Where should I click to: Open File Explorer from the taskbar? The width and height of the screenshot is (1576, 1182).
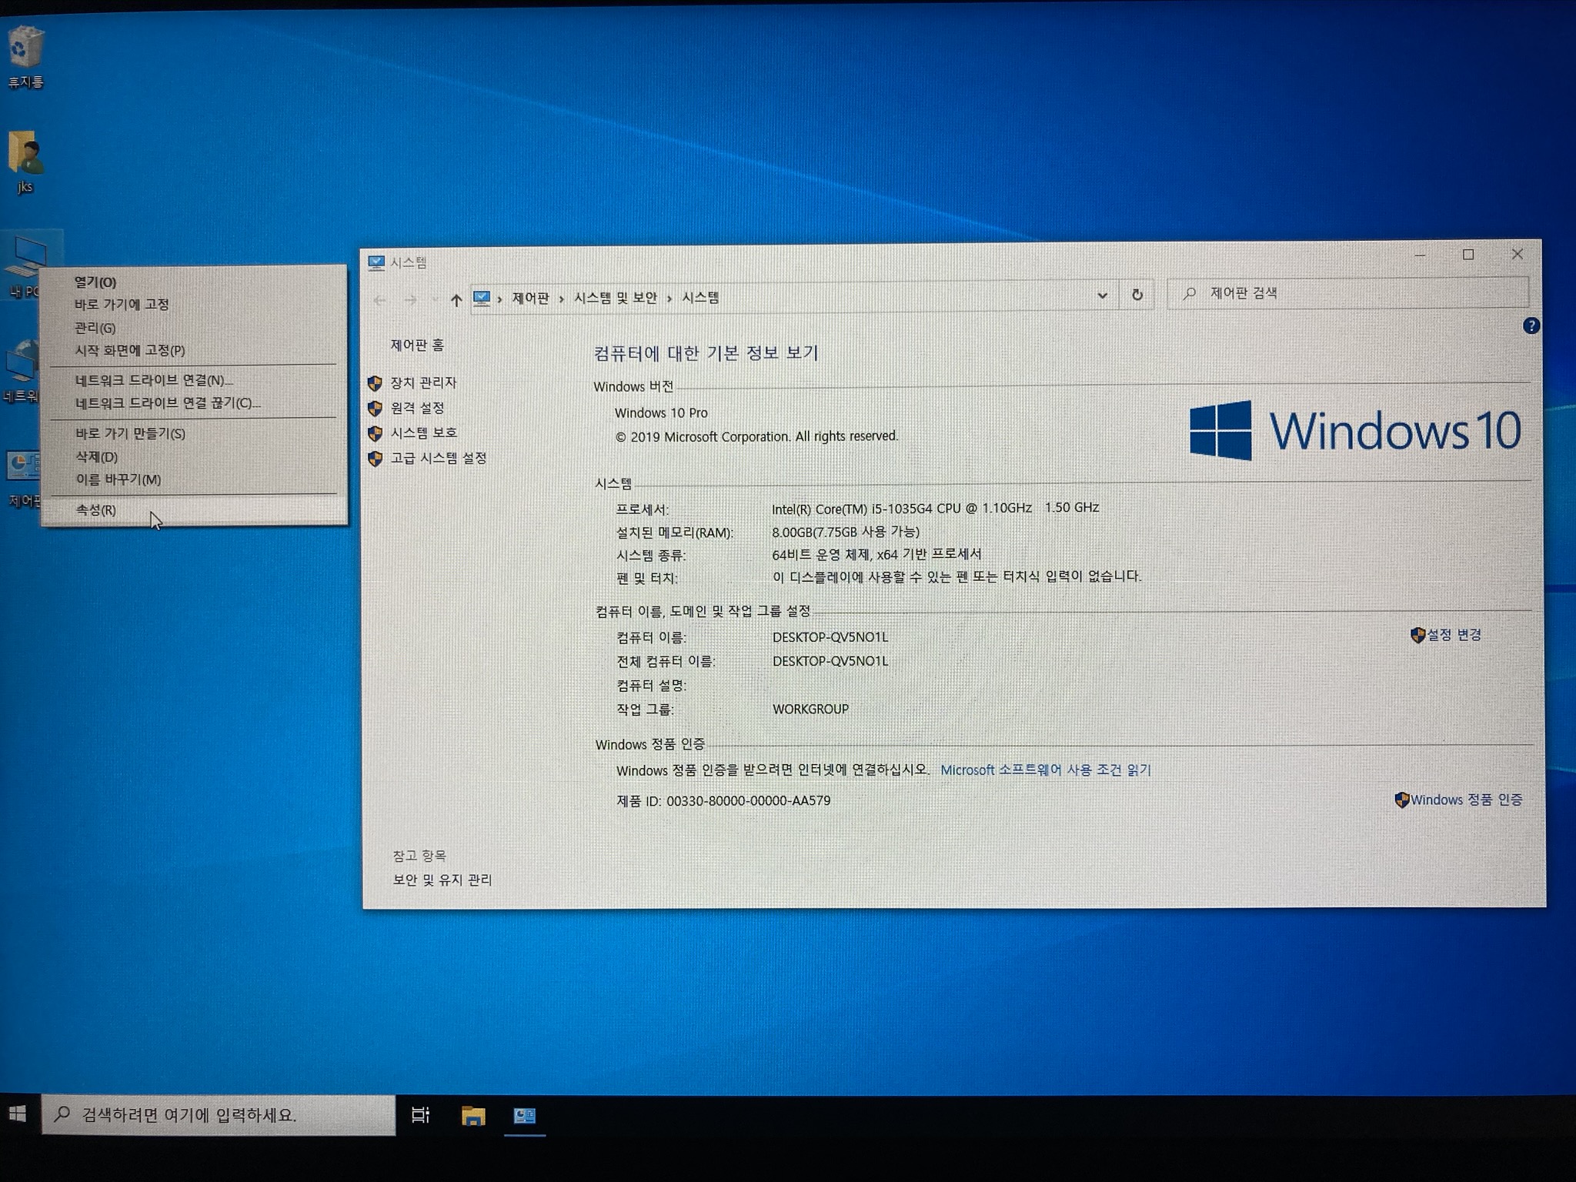click(472, 1115)
